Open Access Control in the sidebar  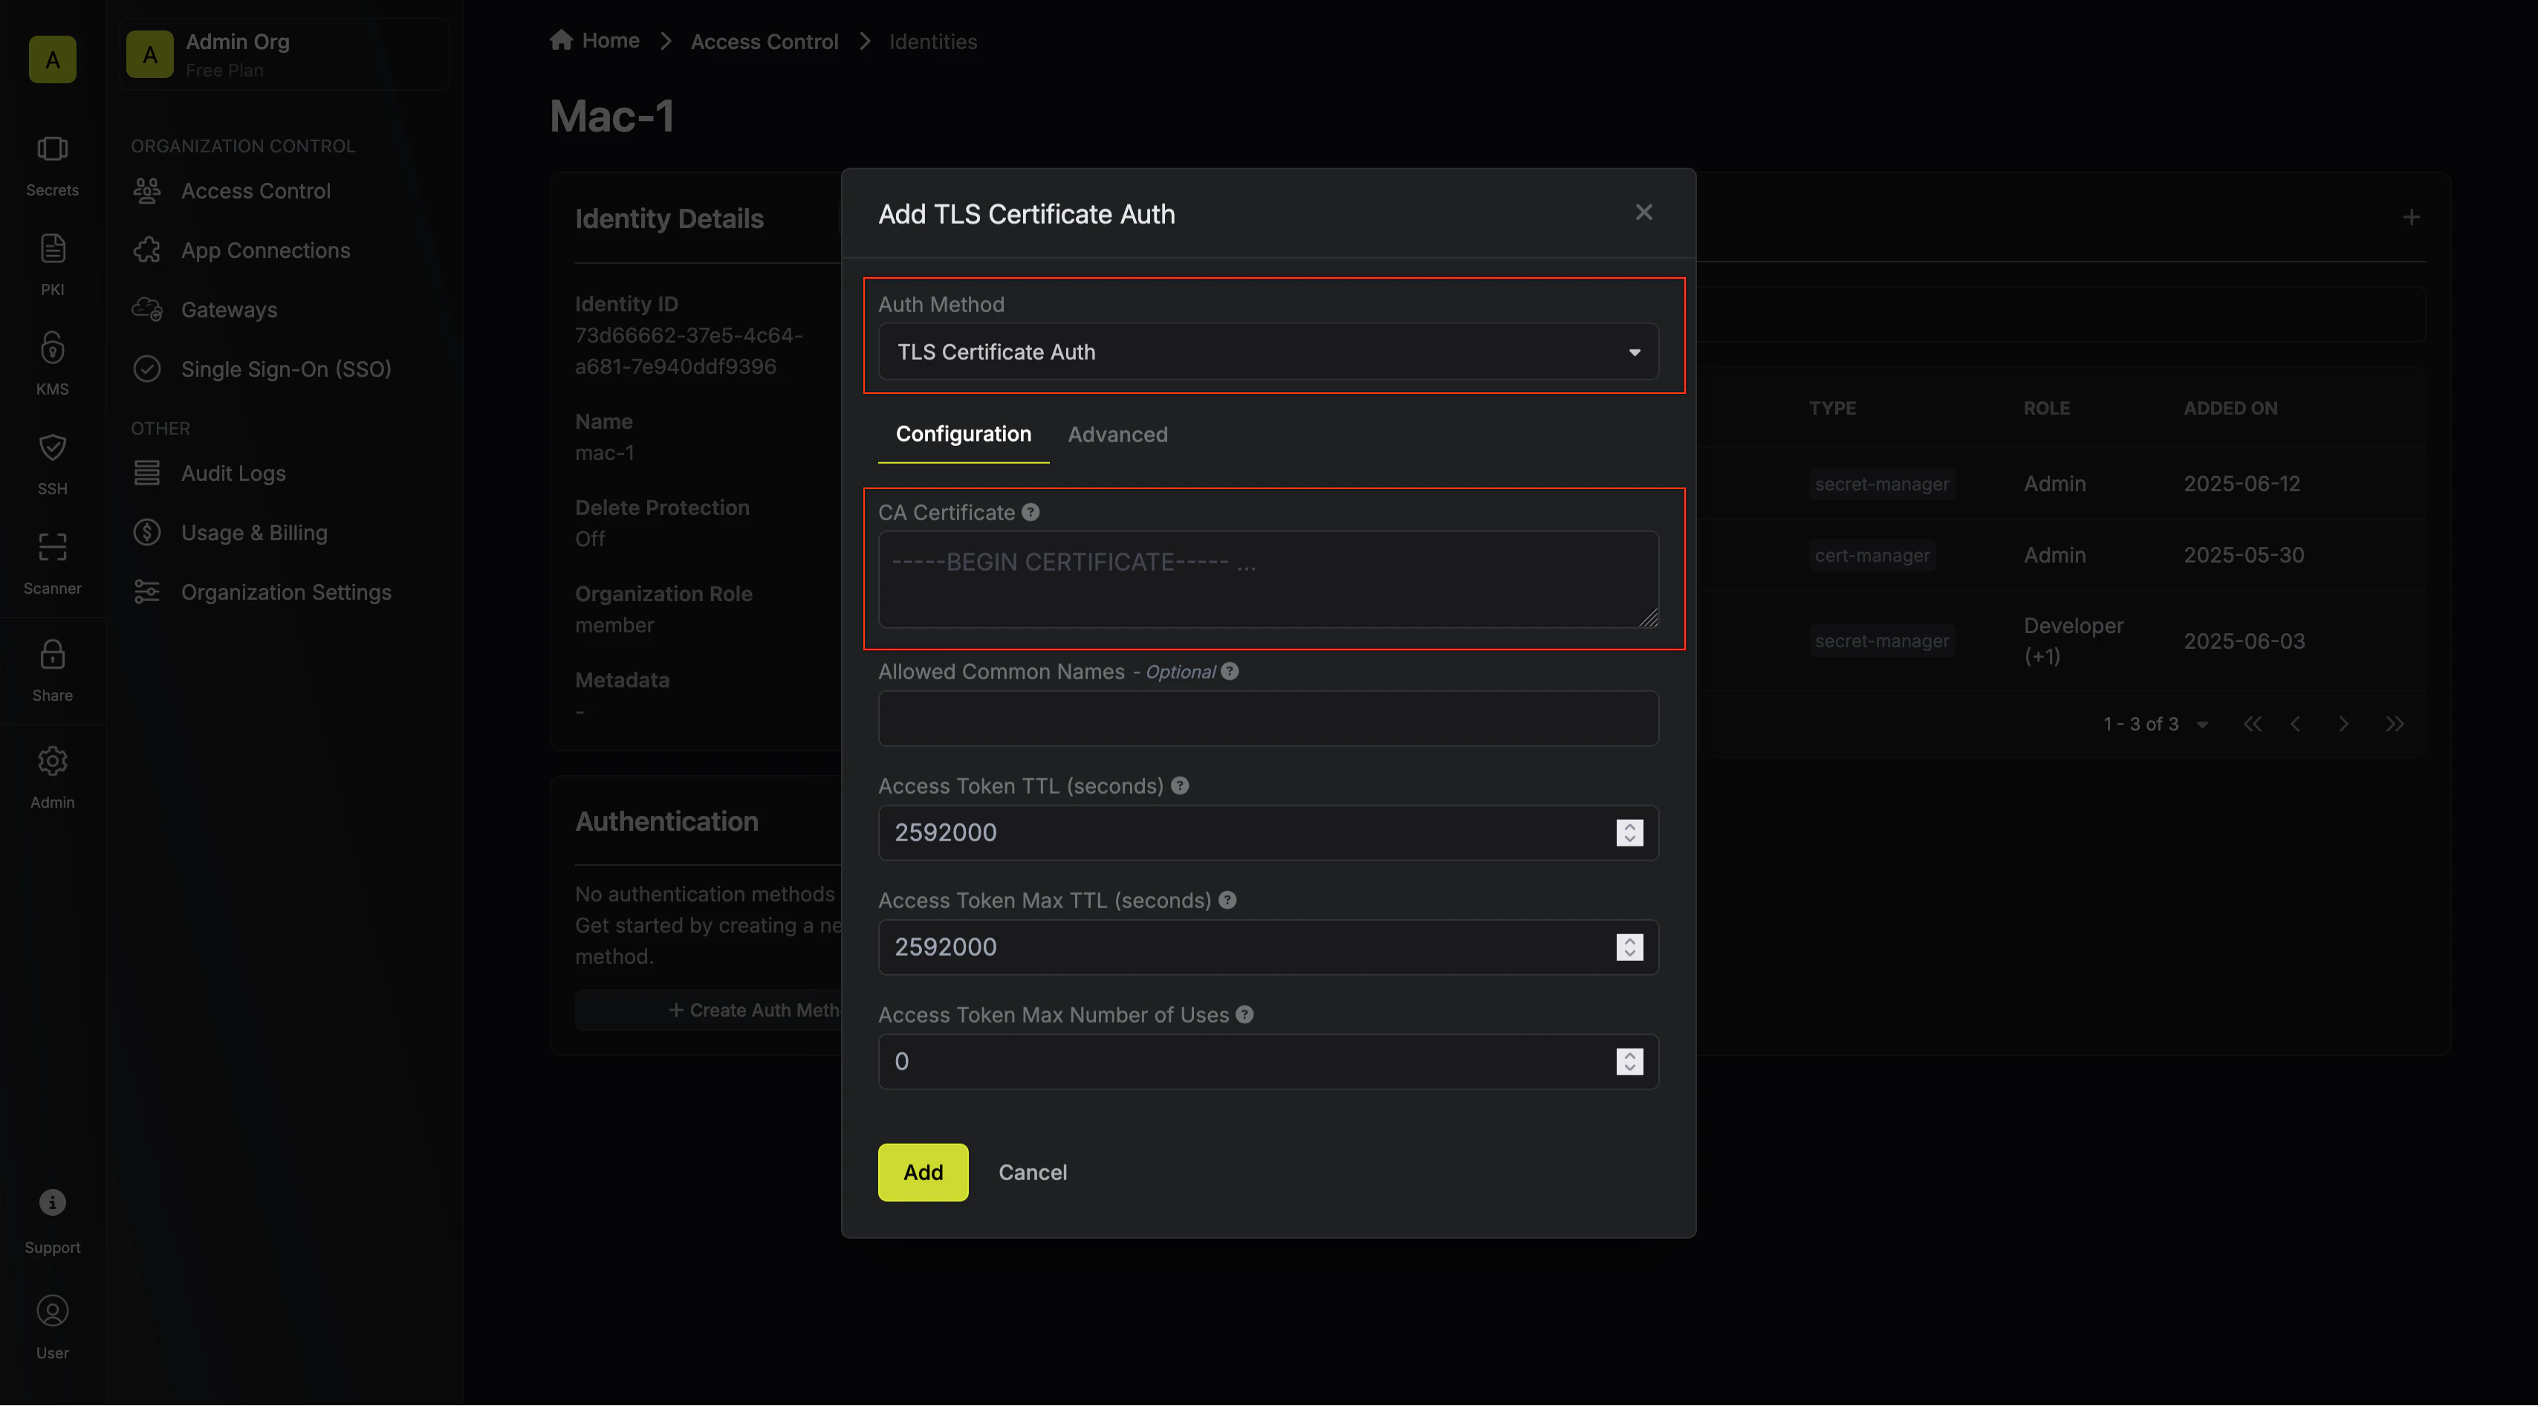pyautogui.click(x=255, y=191)
